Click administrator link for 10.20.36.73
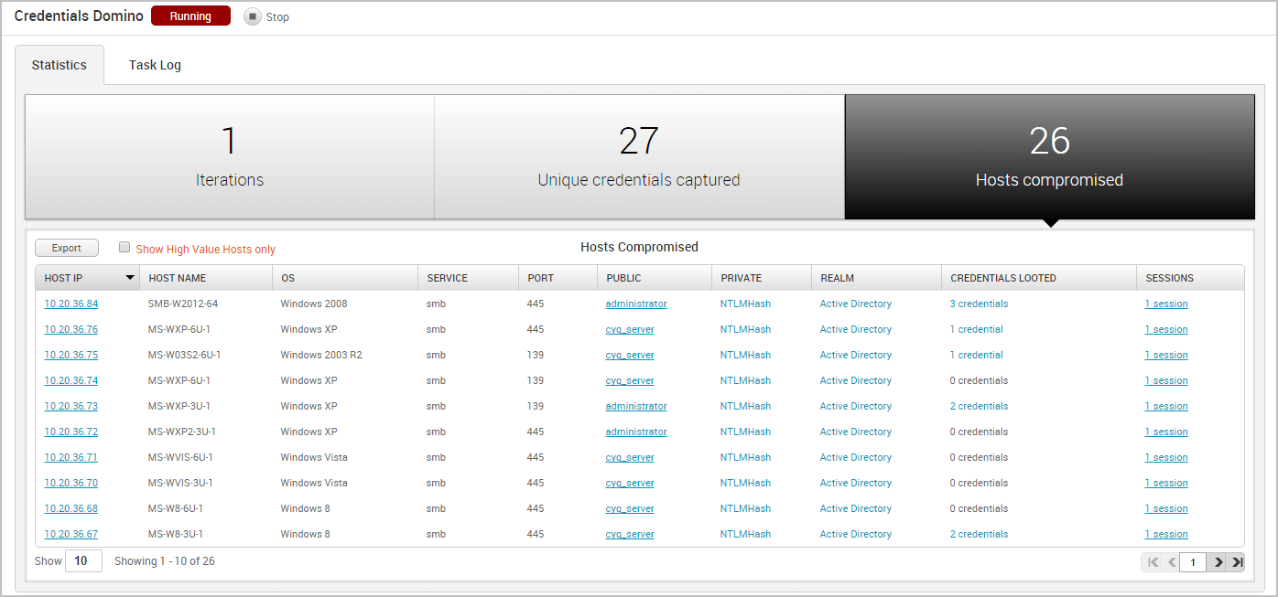This screenshot has height=597, width=1278. point(635,406)
